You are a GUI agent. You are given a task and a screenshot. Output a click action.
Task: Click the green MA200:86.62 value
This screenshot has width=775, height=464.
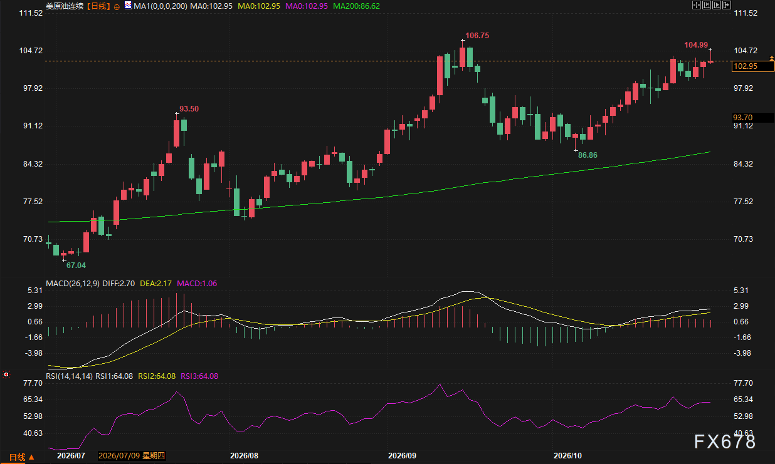pos(356,6)
